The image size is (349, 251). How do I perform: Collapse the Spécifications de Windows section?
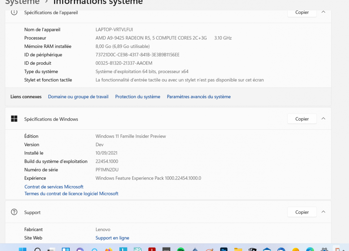323,119
